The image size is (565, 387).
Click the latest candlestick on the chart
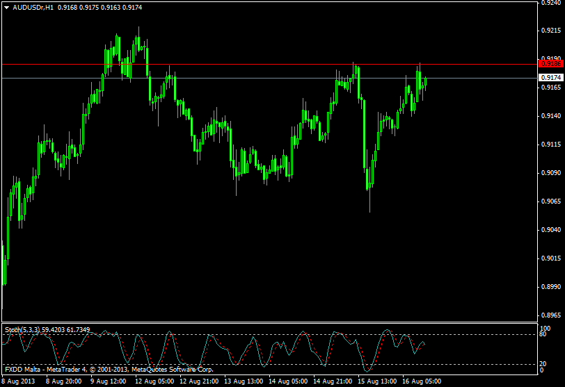click(x=425, y=81)
